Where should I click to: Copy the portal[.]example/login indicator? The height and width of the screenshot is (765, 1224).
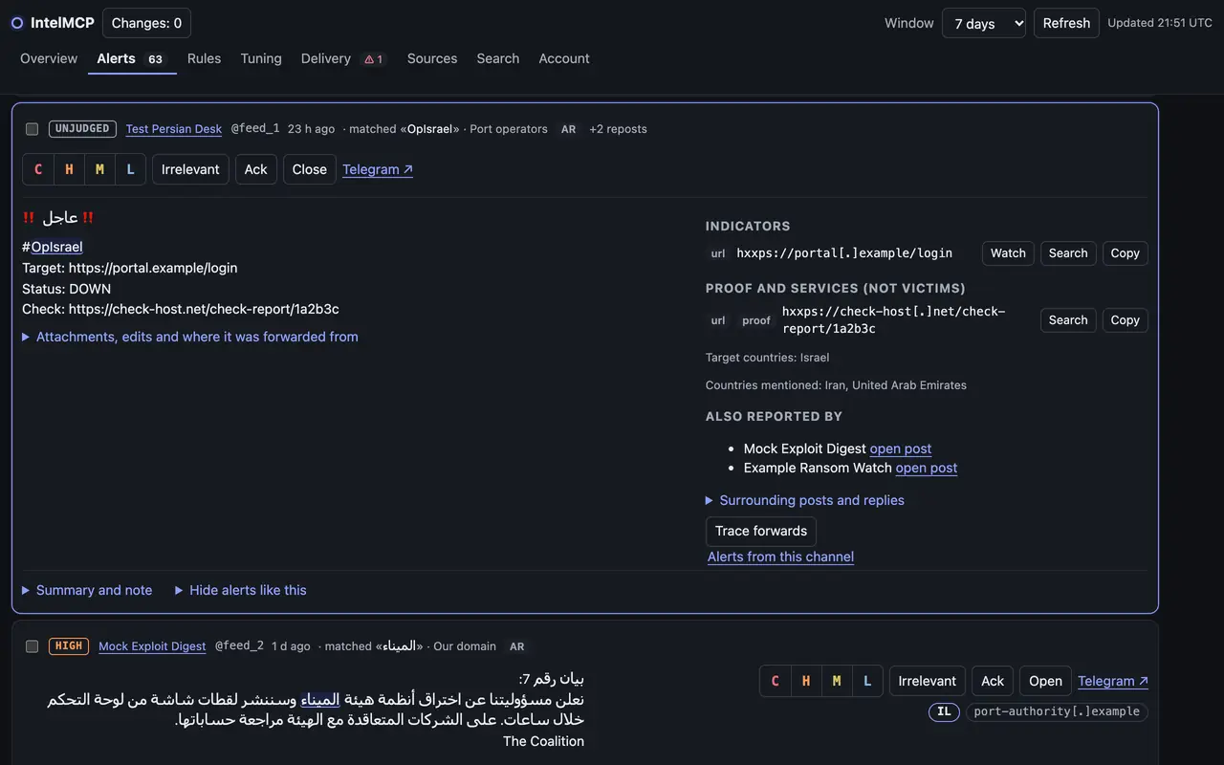(x=1125, y=253)
